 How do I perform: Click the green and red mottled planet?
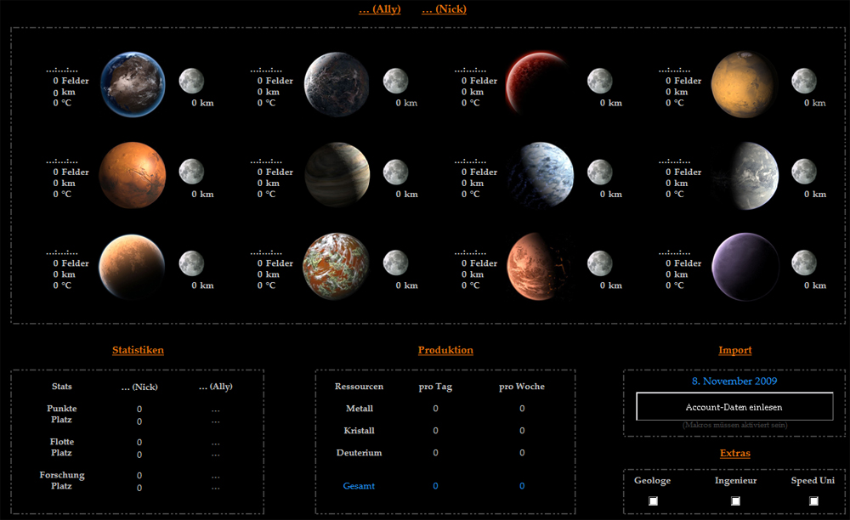click(x=337, y=266)
